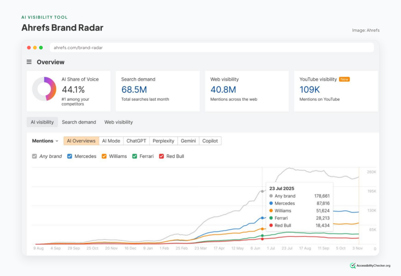Click the 9 Aug axis label
Screen dimensions: 401x276
(38, 248)
